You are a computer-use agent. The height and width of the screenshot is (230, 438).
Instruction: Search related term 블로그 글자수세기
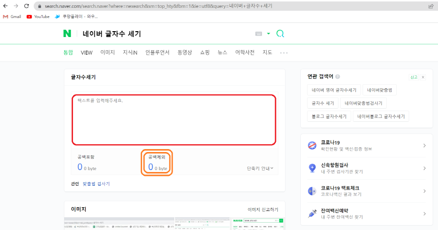[329, 116]
